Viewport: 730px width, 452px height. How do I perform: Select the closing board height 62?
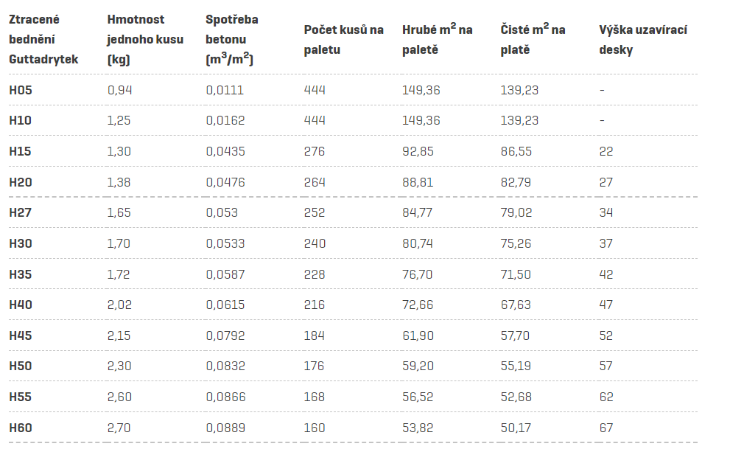click(x=606, y=397)
